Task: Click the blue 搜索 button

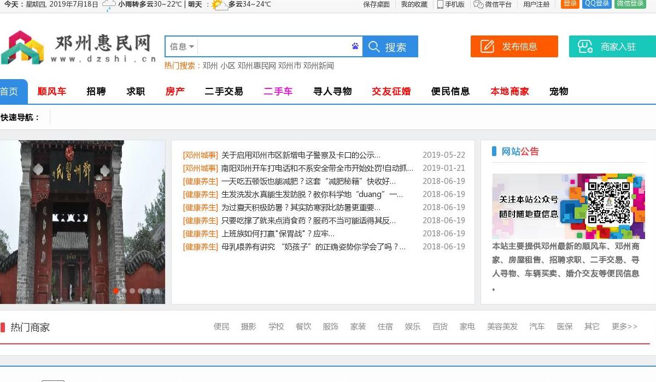Action: [x=390, y=46]
